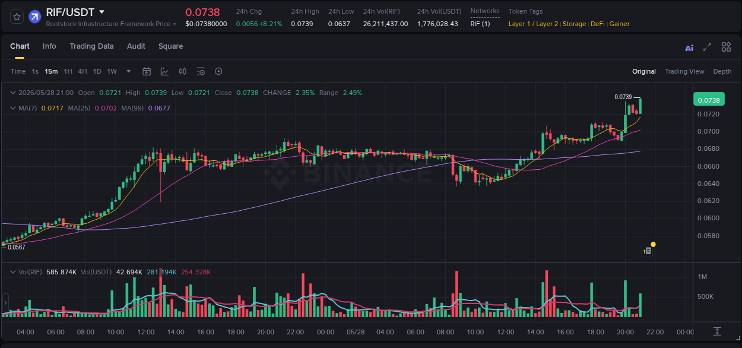This screenshot has height=348, width=742.
Task: Switch to the Chart tab
Action: click(x=20, y=46)
